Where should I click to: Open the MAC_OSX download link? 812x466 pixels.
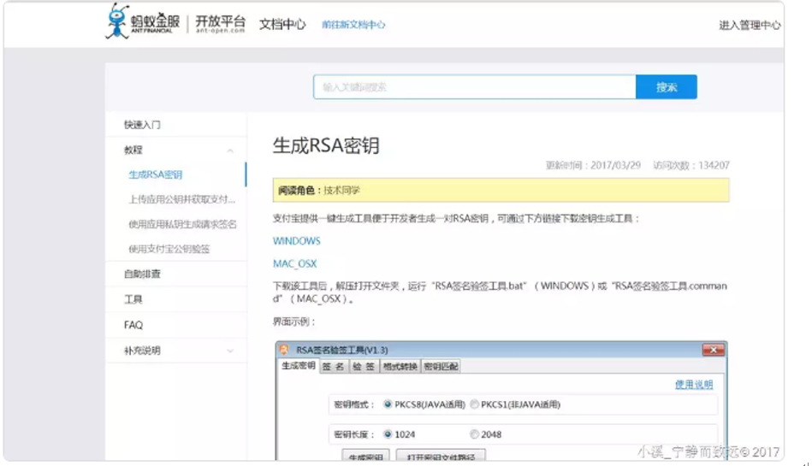coord(294,263)
